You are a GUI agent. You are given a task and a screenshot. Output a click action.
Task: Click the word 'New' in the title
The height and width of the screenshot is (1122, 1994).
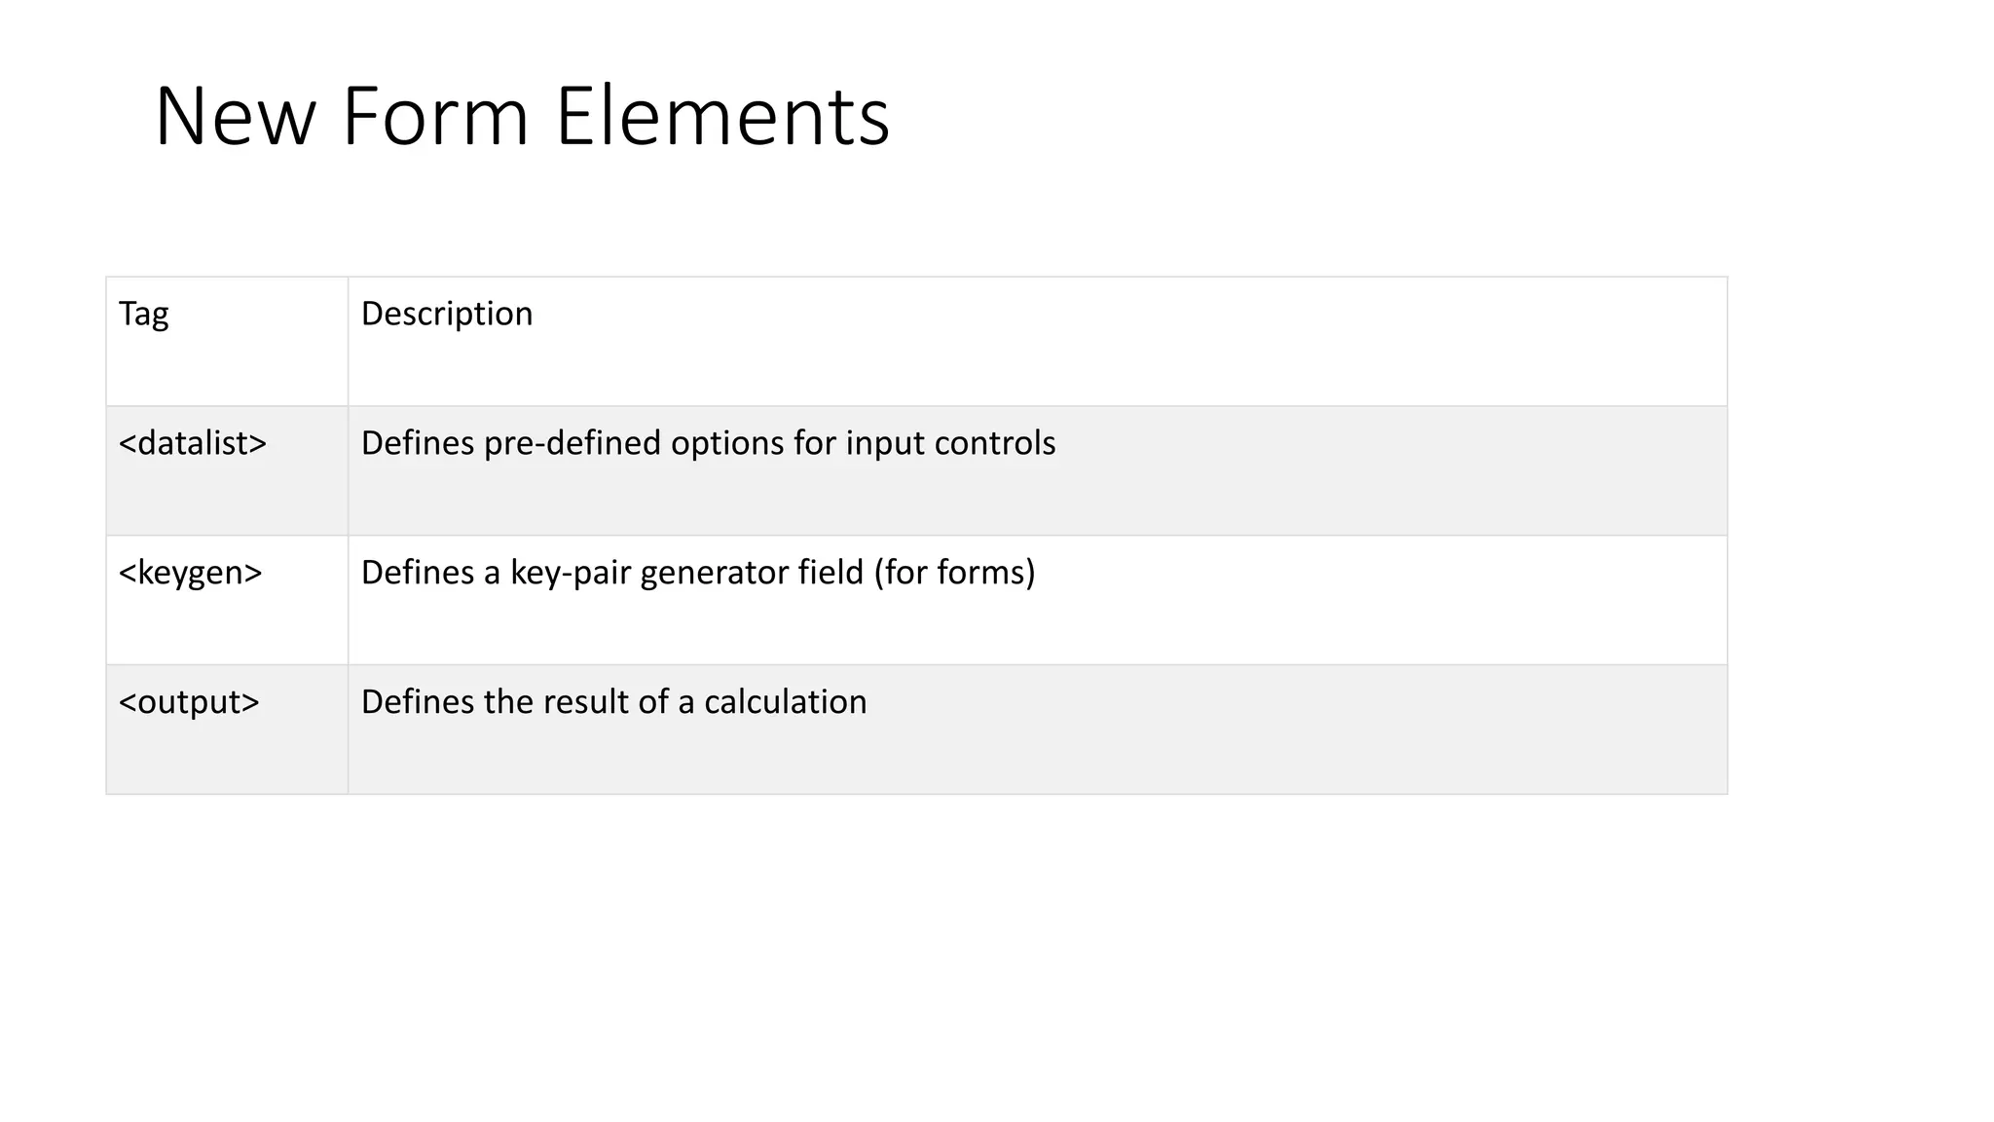point(235,117)
